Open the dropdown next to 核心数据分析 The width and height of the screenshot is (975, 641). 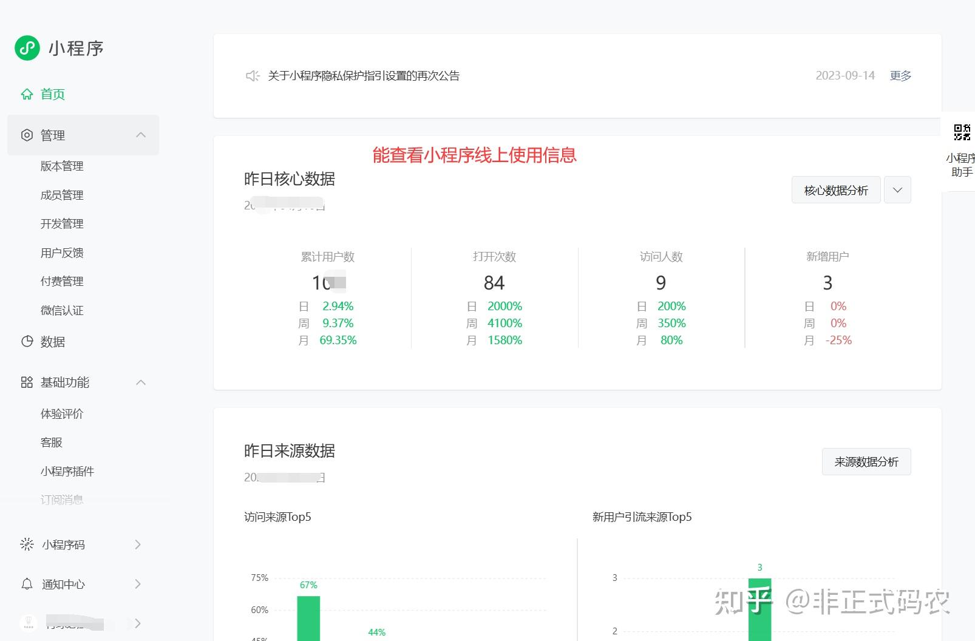[897, 190]
